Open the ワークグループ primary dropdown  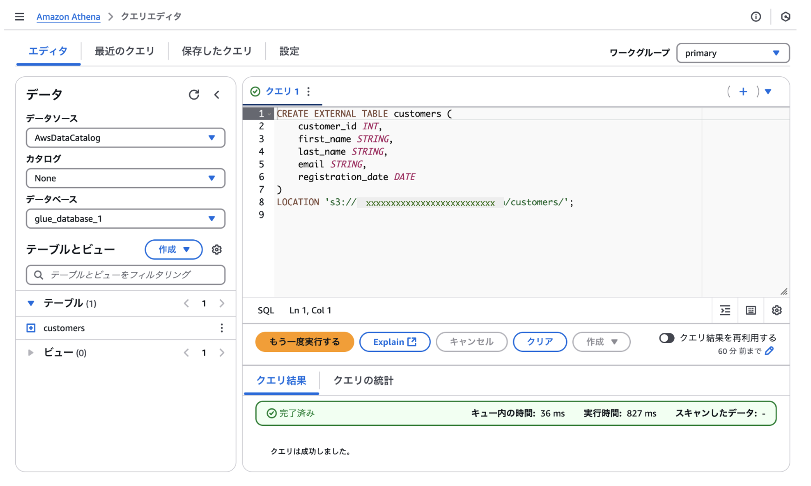(x=733, y=53)
